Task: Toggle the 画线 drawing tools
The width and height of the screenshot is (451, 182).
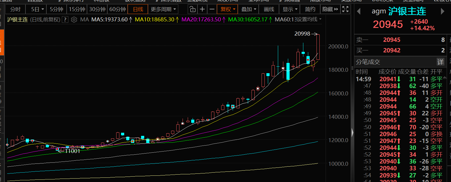Action: coord(269,9)
